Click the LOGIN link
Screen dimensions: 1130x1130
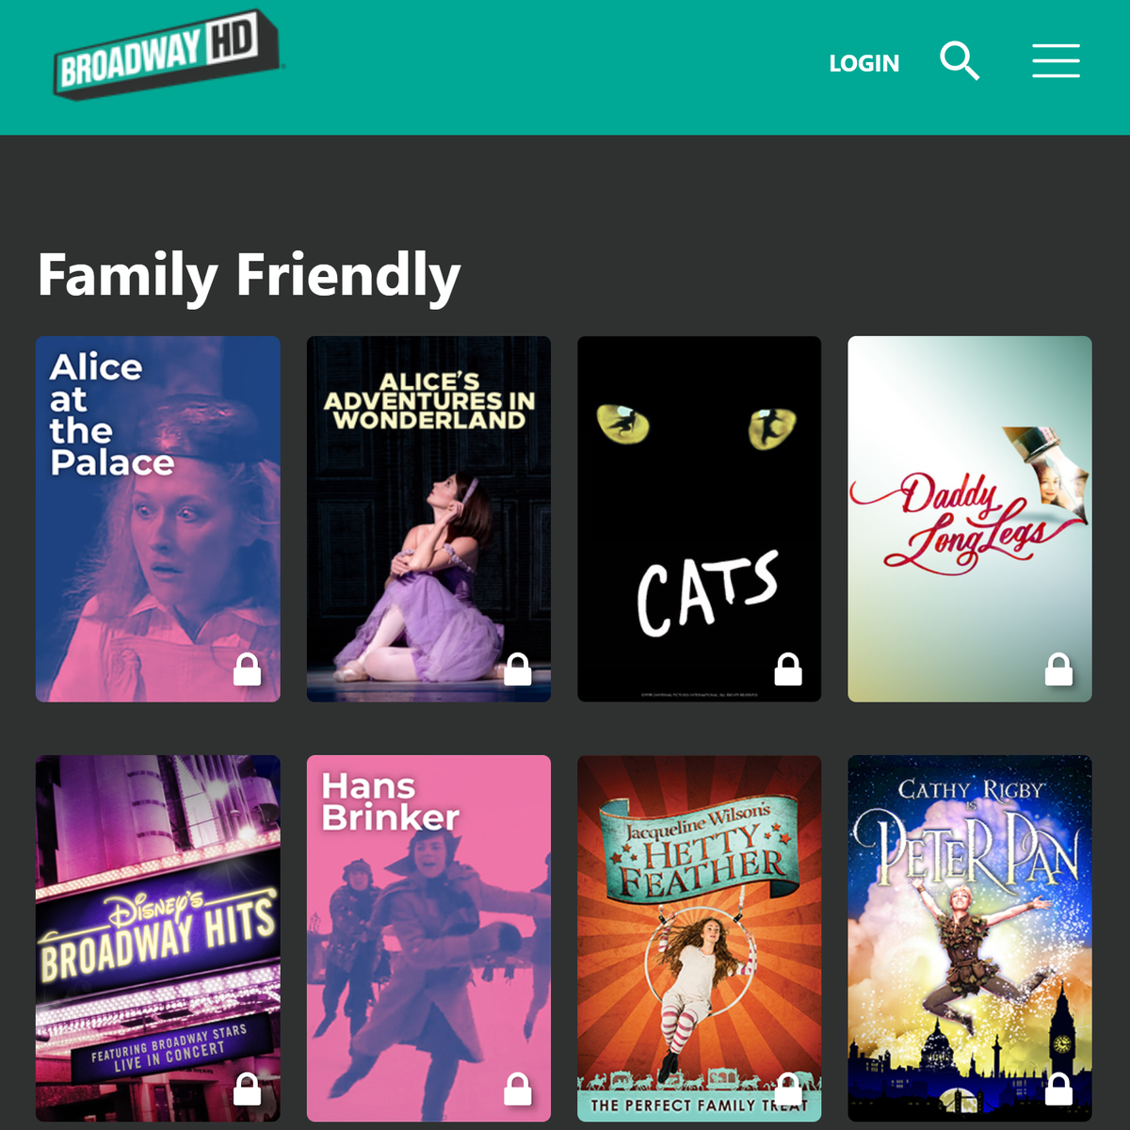[x=864, y=63]
